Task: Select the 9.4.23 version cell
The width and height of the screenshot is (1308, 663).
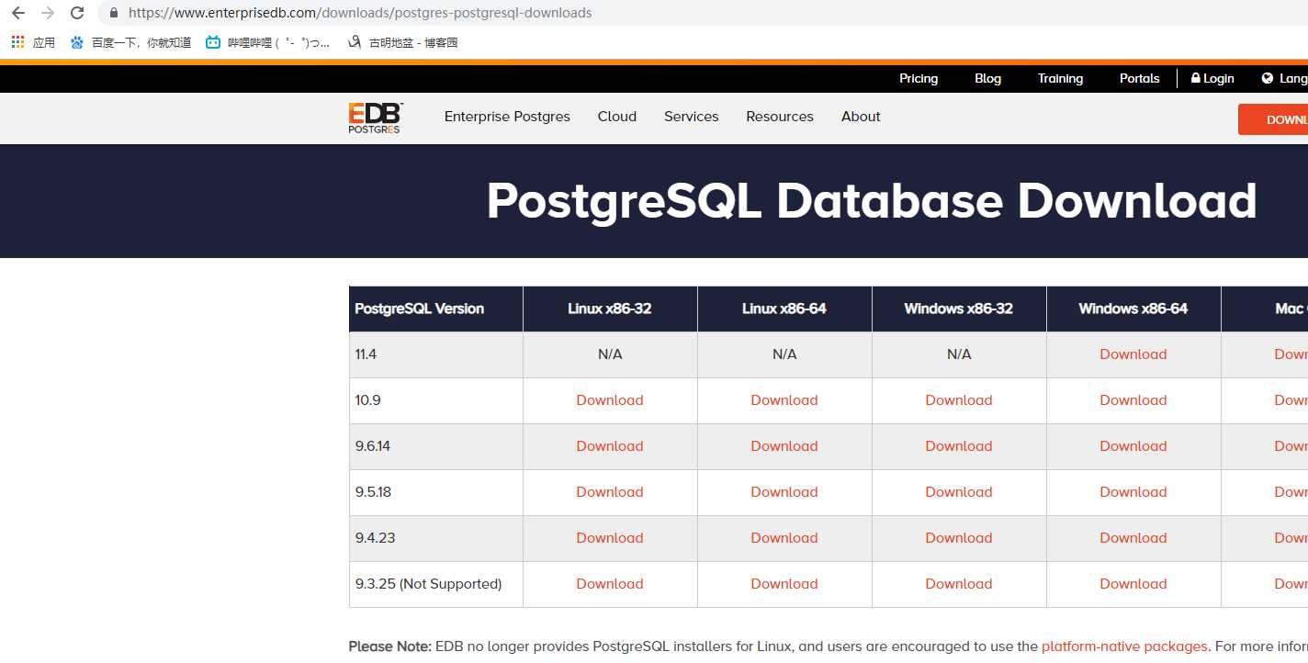Action: [x=436, y=538]
